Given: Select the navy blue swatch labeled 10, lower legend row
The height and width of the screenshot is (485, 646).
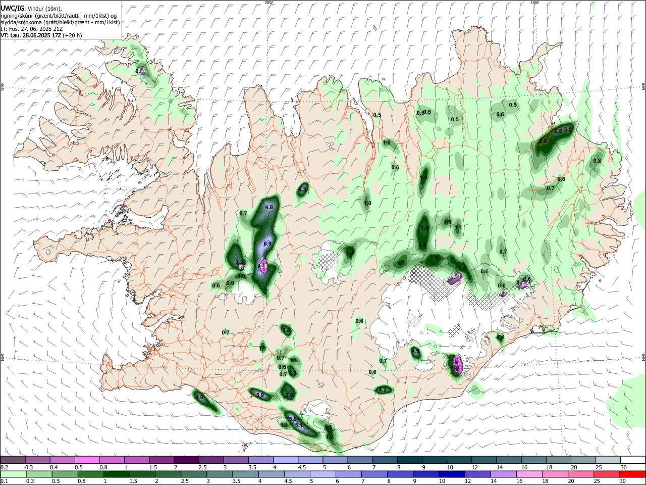Looking at the screenshot, I should (452, 474).
